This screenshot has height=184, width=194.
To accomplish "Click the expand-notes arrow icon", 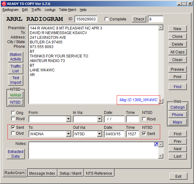I will pyautogui.click(x=156, y=144).
